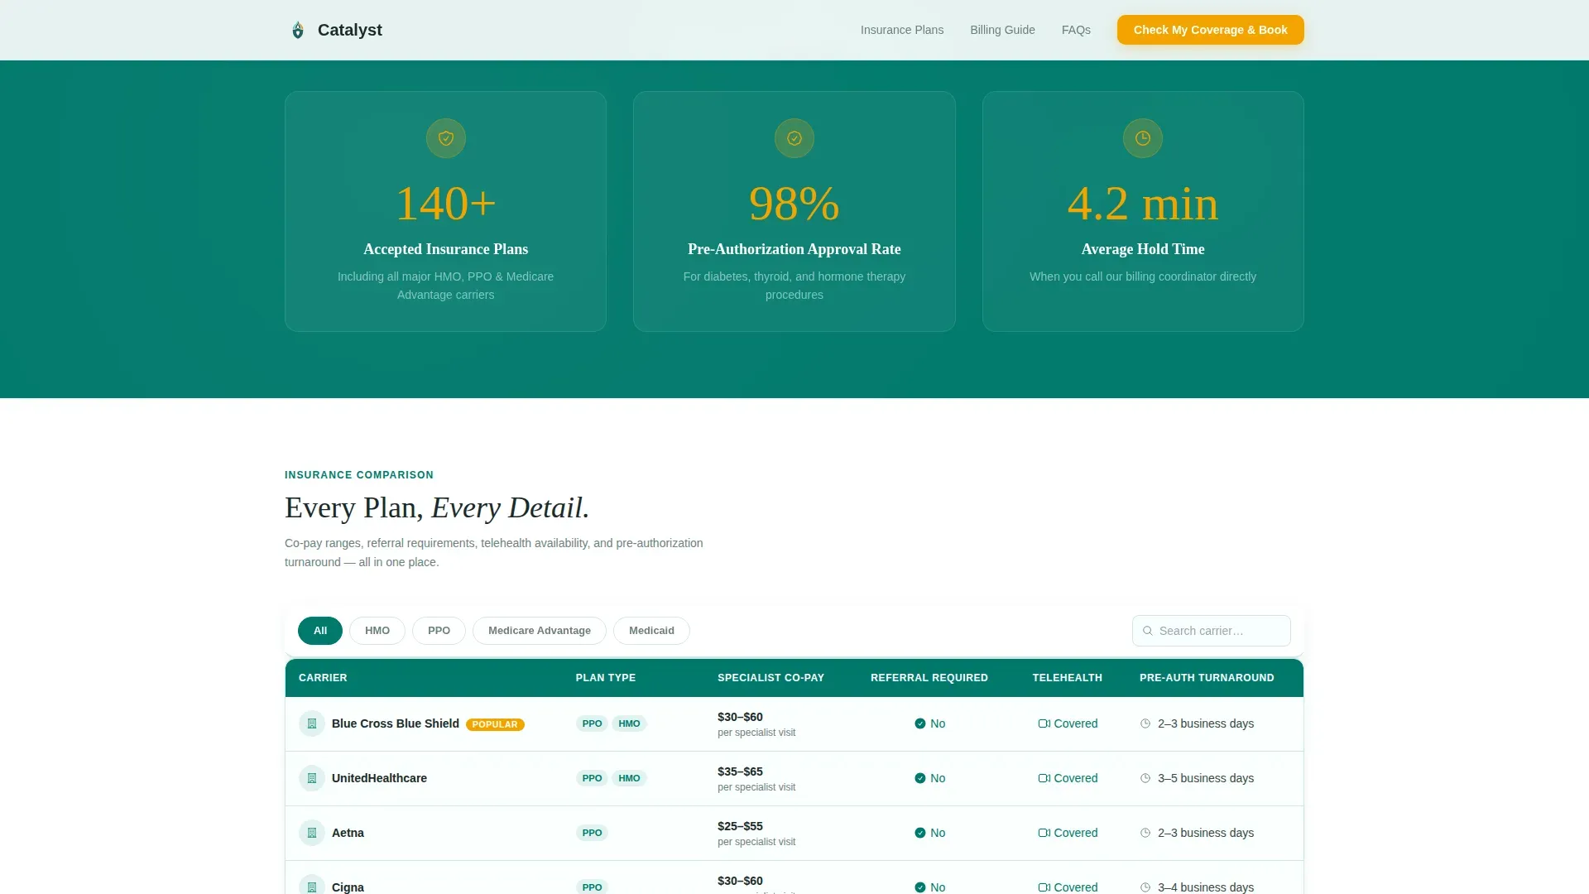This screenshot has width=1589, height=894.
Task: Click the checkmark badge icon above 98%
Action: (794, 138)
